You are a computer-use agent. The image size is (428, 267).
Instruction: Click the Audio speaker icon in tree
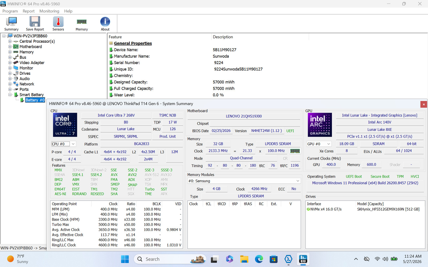pos(16,79)
